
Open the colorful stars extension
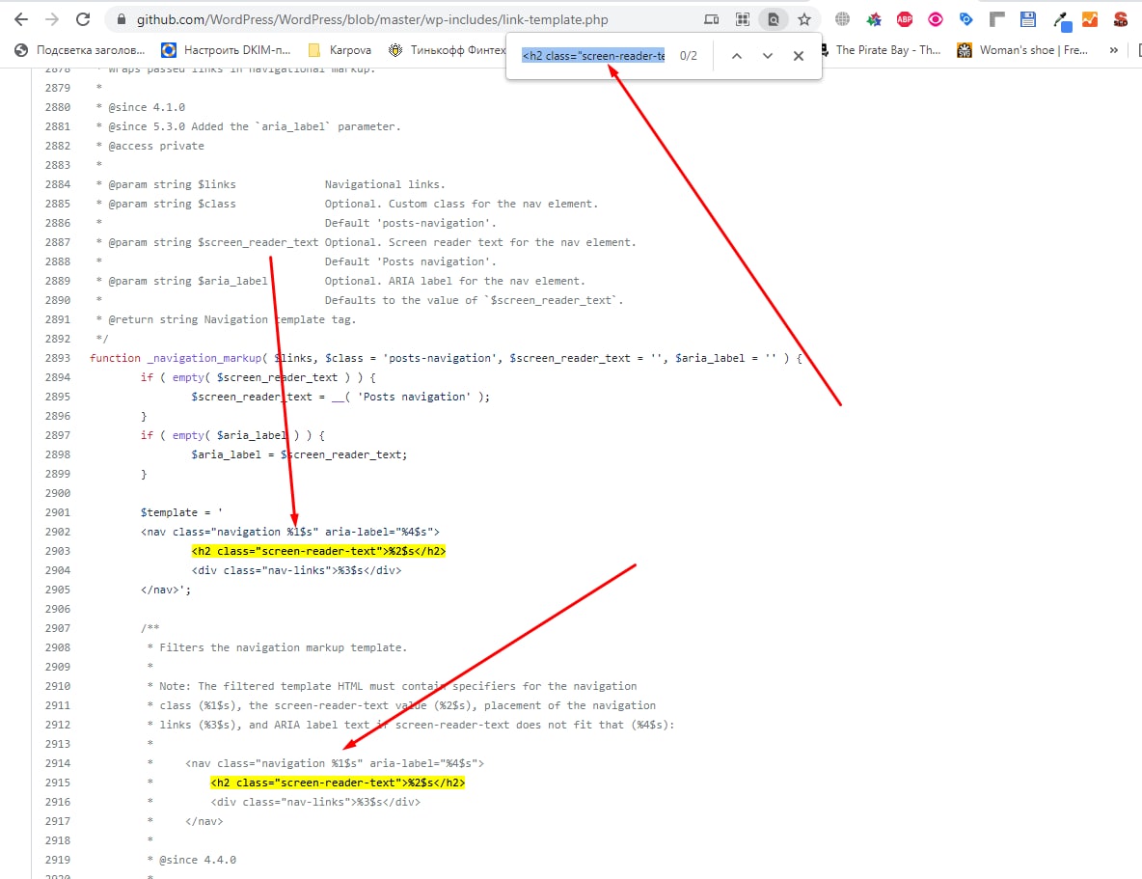click(x=873, y=19)
